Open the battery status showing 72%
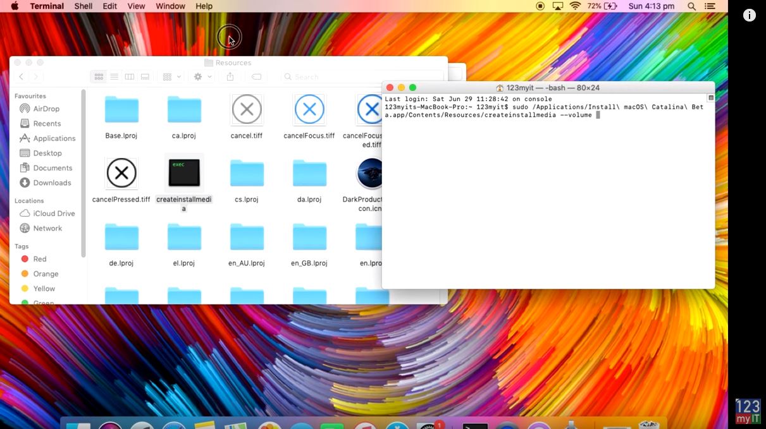Viewport: 766px width, 429px height. 602,6
